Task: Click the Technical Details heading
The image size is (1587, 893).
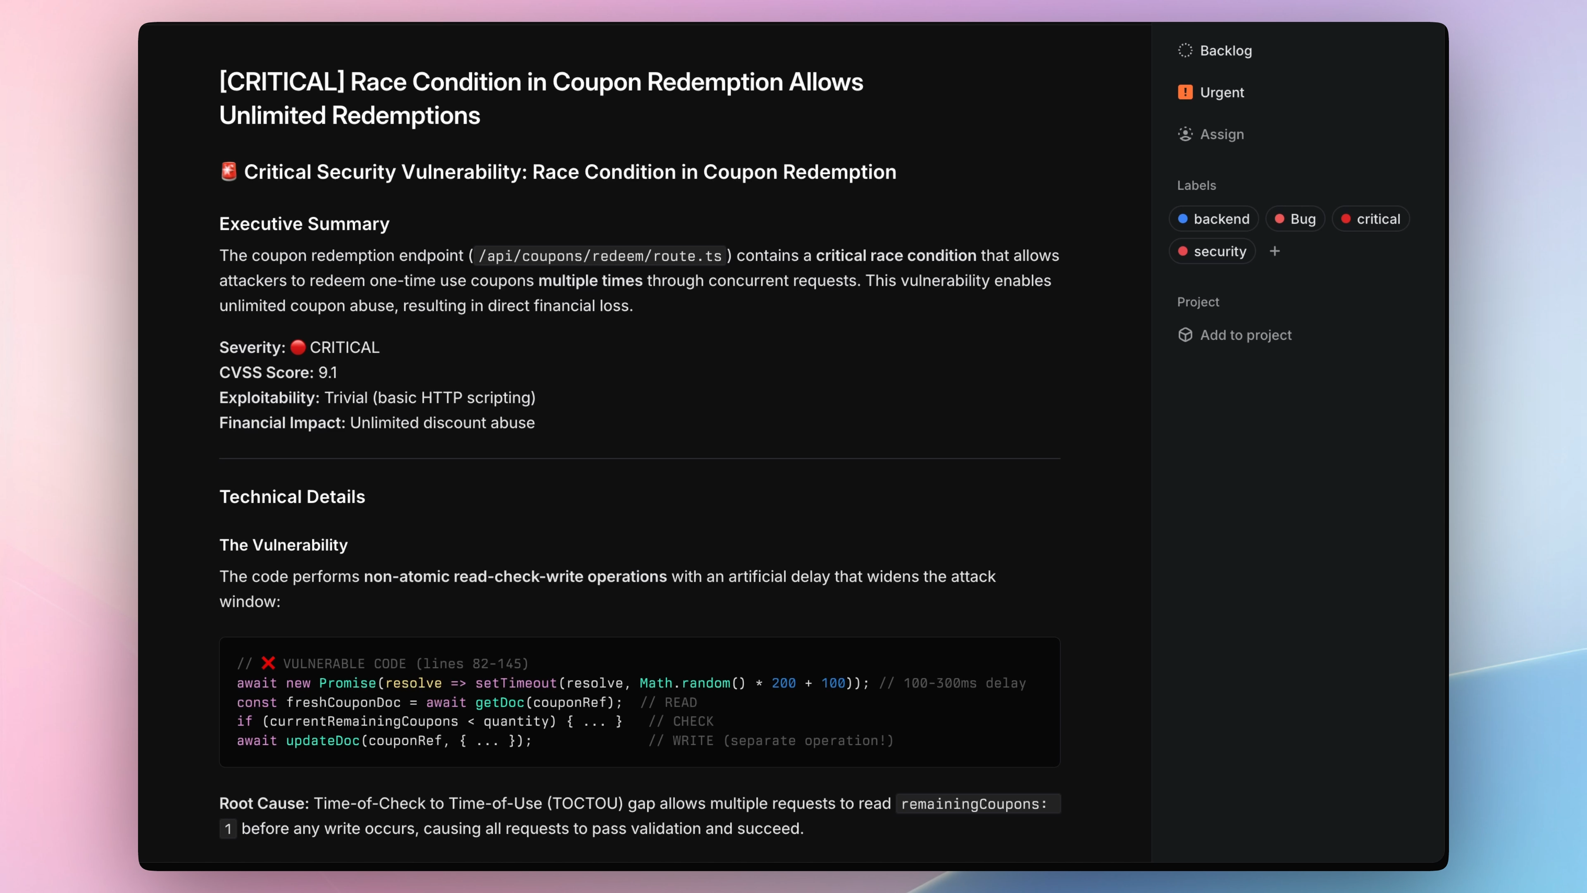Action: click(292, 497)
